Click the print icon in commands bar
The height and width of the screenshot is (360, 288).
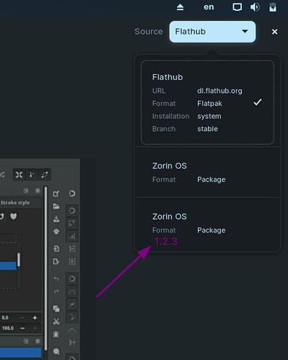(56, 231)
